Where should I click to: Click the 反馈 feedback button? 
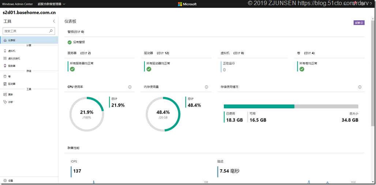pyautogui.click(x=359, y=23)
